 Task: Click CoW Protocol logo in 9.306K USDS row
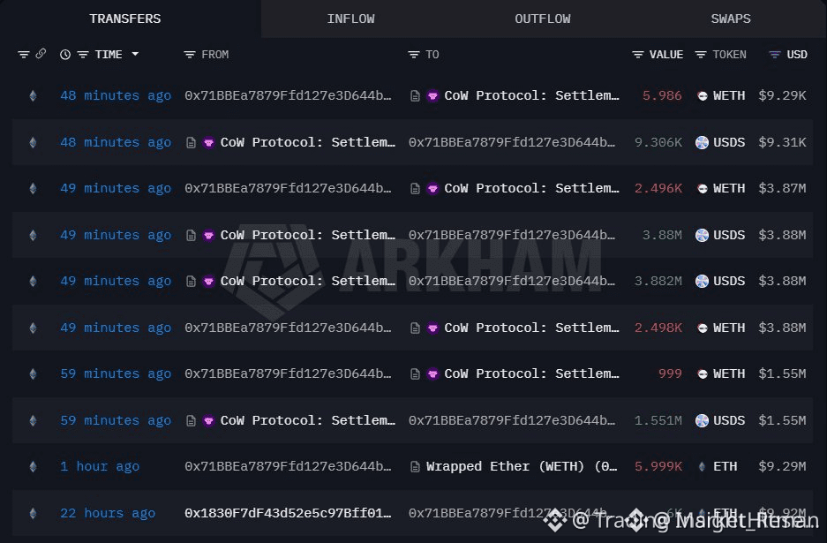(209, 142)
